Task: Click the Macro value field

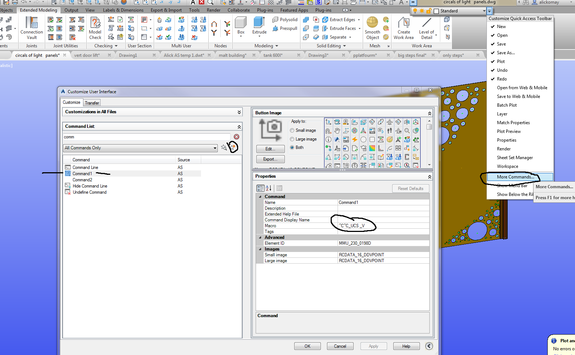Action: click(x=383, y=226)
